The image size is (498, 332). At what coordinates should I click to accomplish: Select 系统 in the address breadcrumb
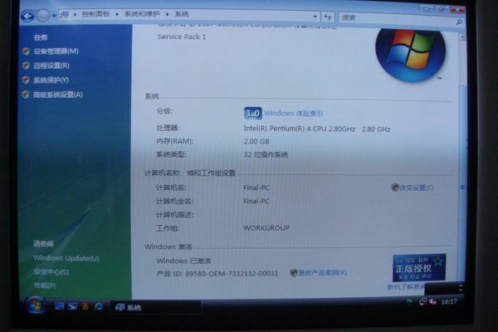tap(182, 14)
